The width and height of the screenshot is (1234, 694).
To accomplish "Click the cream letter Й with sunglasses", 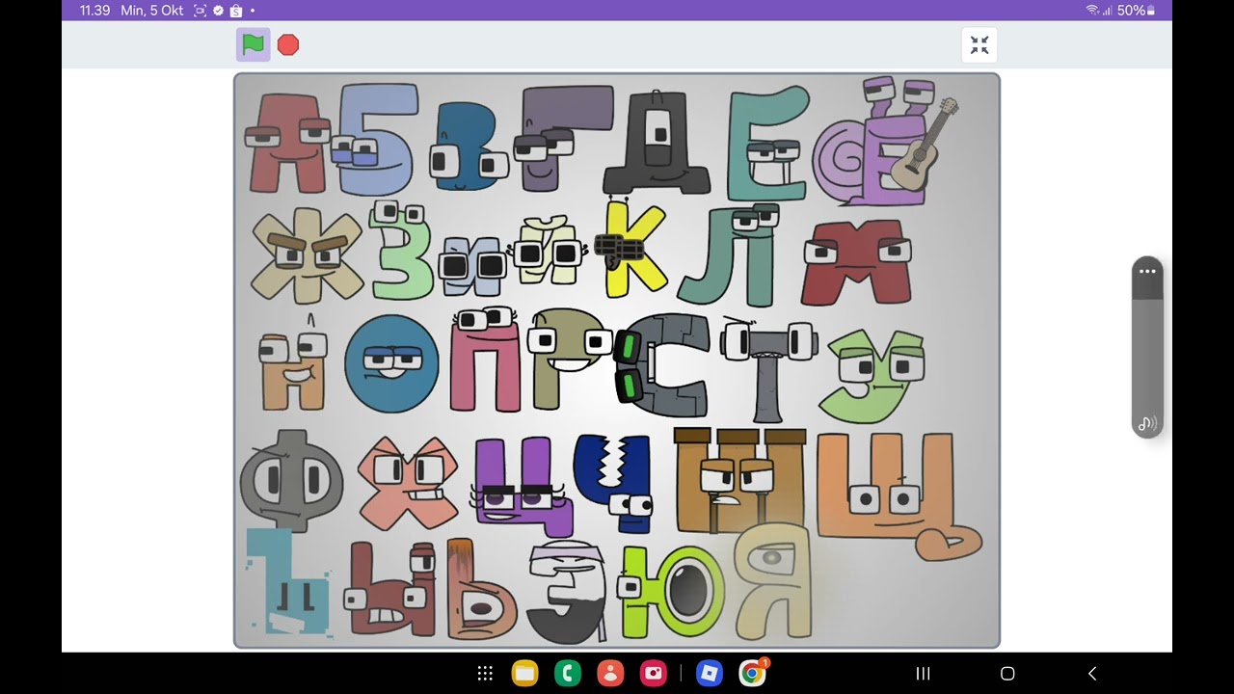I will (x=548, y=251).
